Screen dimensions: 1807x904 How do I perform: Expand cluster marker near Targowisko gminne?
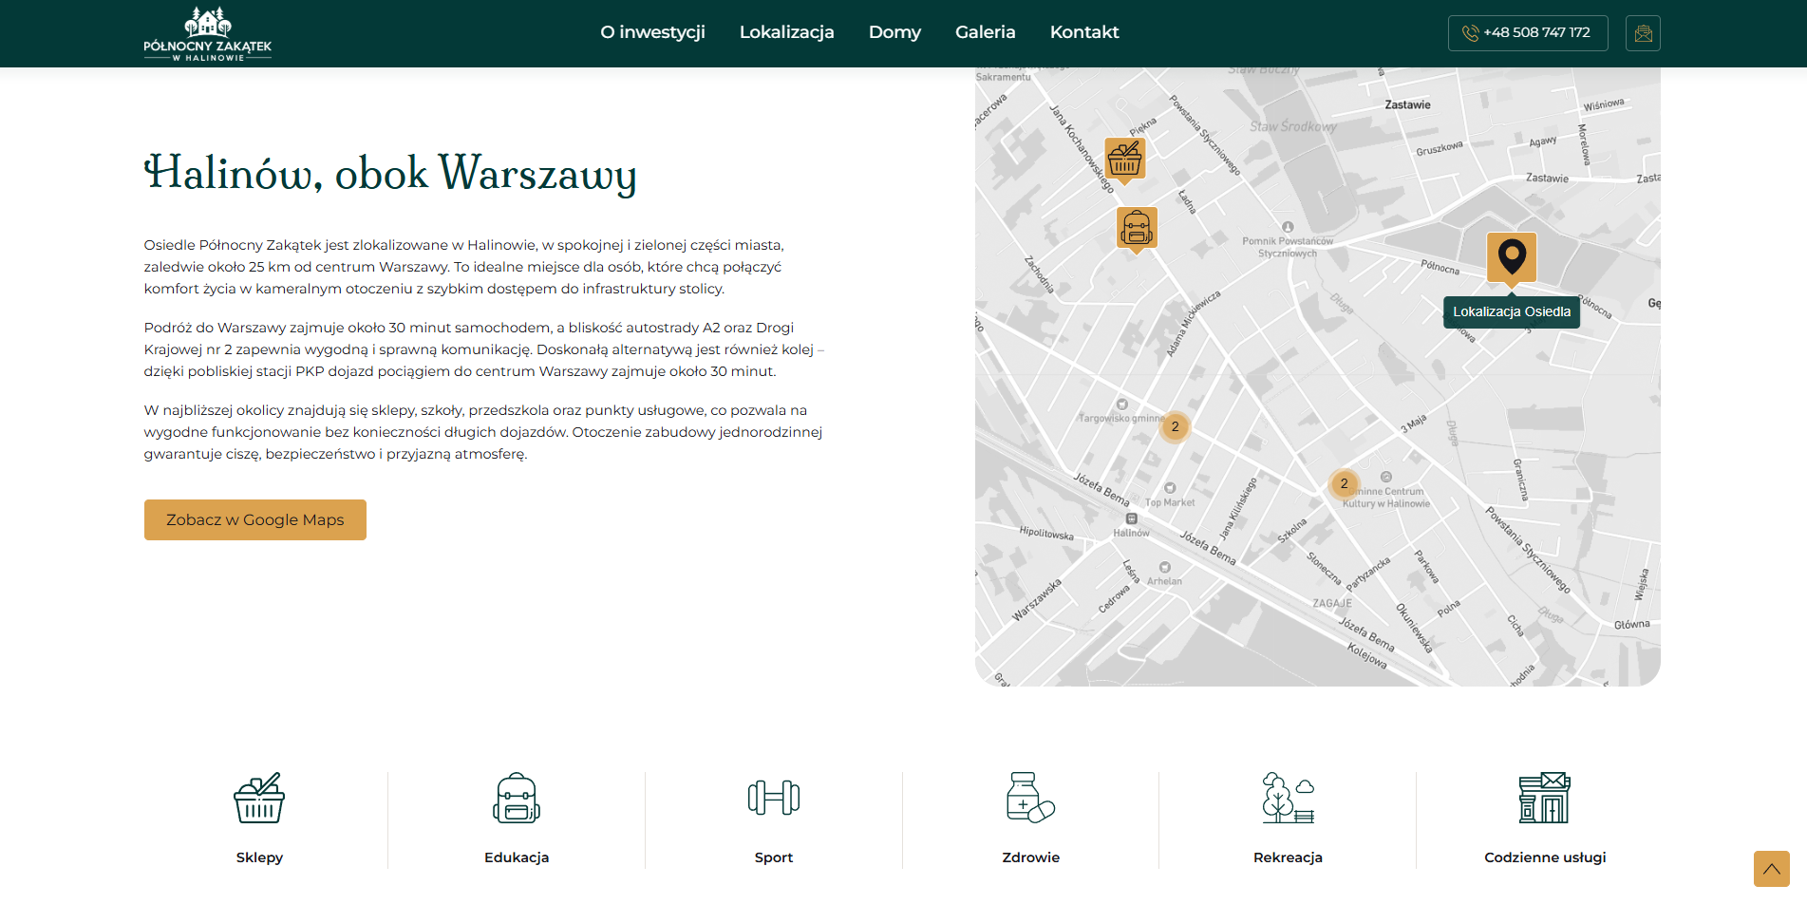tap(1175, 426)
